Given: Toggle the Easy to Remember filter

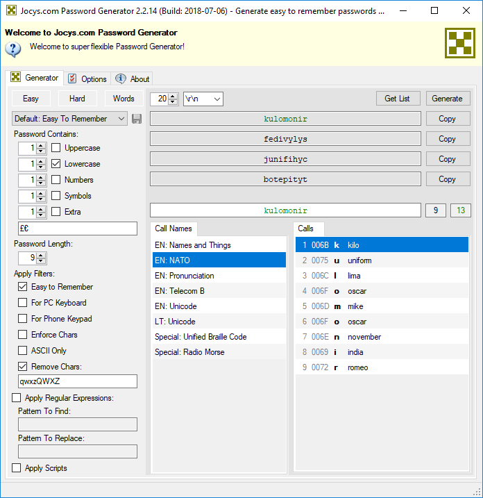Looking at the screenshot, I should click(22, 286).
